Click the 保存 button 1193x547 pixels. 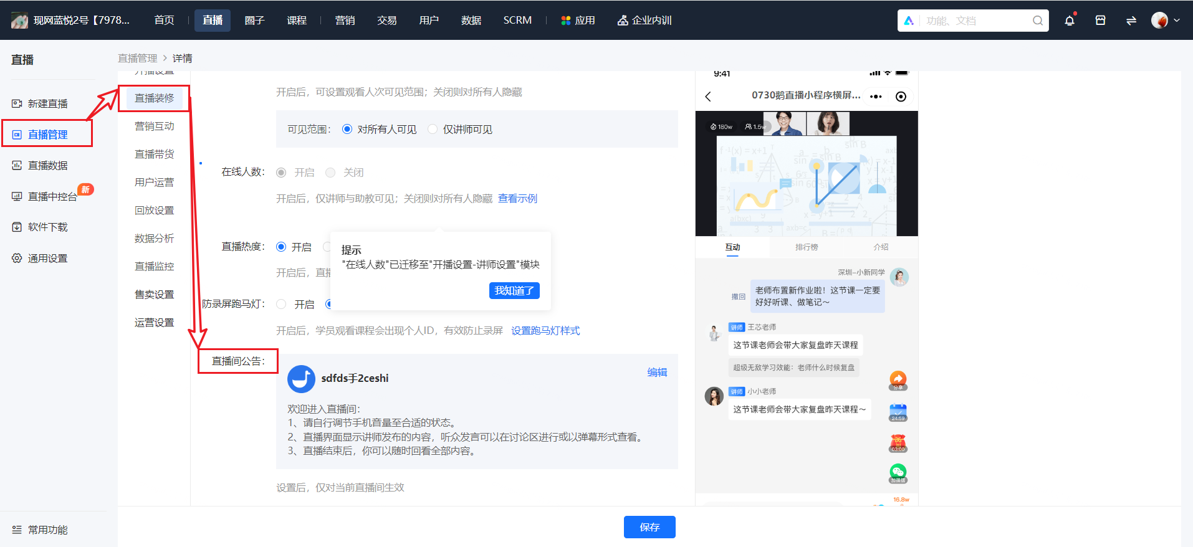(649, 527)
